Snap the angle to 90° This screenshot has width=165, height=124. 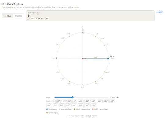(x=75, y=101)
